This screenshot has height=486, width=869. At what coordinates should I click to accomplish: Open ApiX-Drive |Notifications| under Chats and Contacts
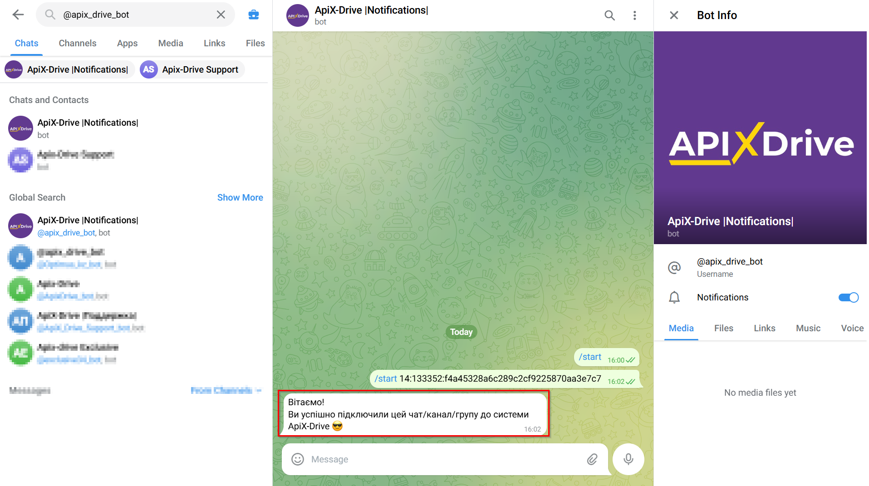(135, 128)
